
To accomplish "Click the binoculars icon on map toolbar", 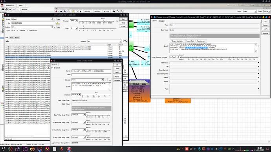I will click(x=114, y=11).
